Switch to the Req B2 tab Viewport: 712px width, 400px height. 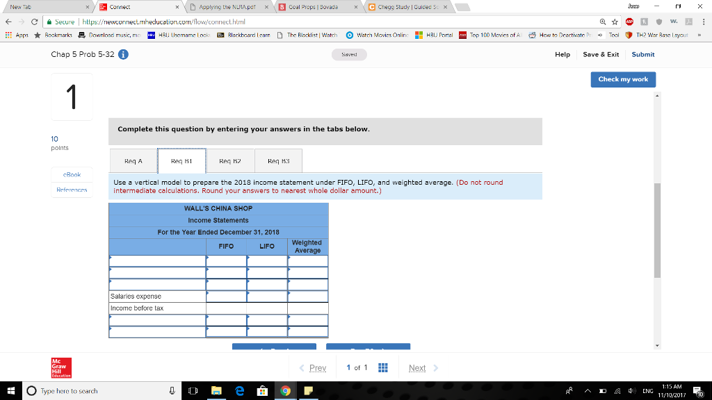coord(229,161)
